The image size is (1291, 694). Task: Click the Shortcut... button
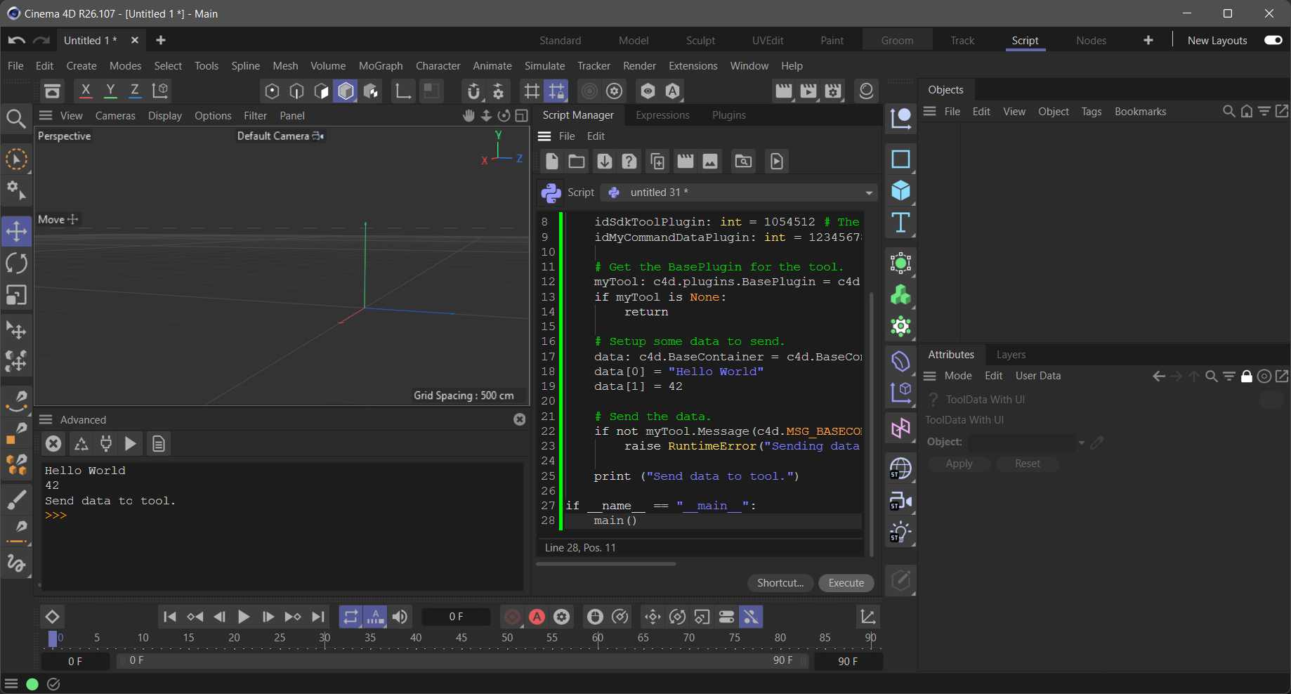pyautogui.click(x=780, y=583)
